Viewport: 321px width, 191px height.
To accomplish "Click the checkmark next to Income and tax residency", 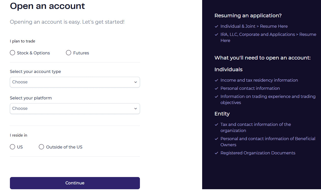I will point(217,80).
